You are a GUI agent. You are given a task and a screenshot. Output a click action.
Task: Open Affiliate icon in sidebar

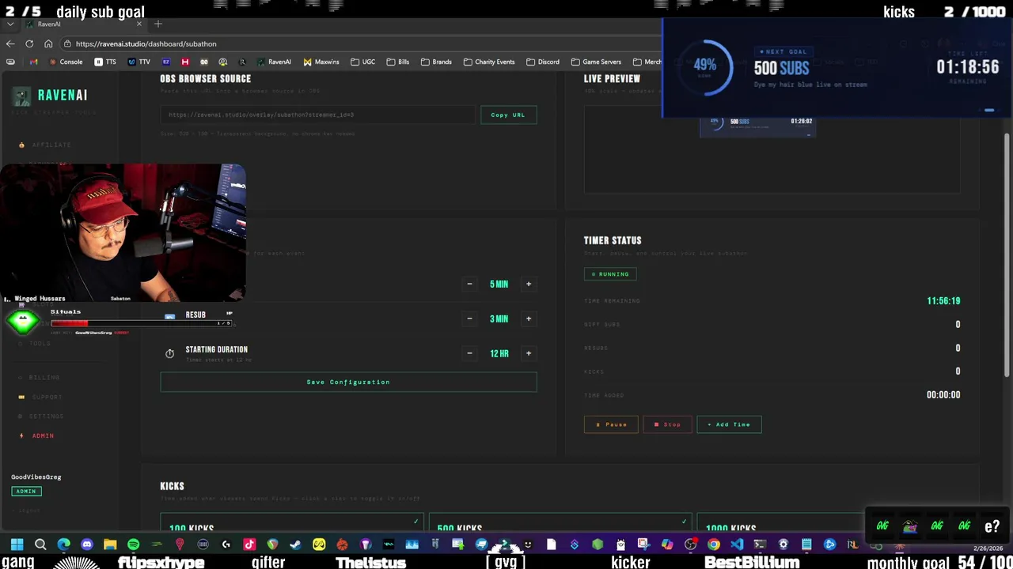click(21, 145)
